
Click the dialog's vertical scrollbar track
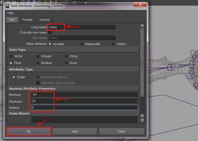click(x=142, y=72)
